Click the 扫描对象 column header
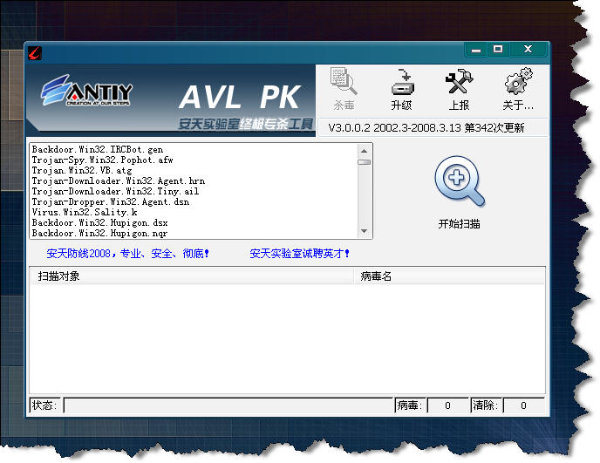This screenshot has height=463, width=600. point(192,276)
